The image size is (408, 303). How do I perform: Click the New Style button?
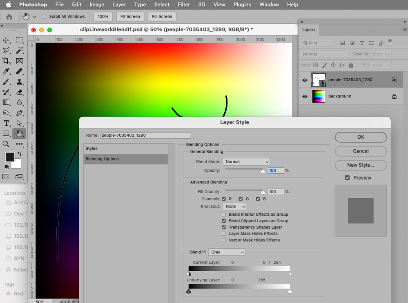[361, 165]
